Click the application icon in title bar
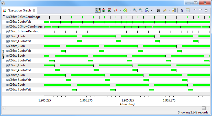212x116 pixels. pos(3,3)
